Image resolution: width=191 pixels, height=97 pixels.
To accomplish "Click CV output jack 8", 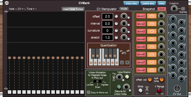I will click(181, 47).
